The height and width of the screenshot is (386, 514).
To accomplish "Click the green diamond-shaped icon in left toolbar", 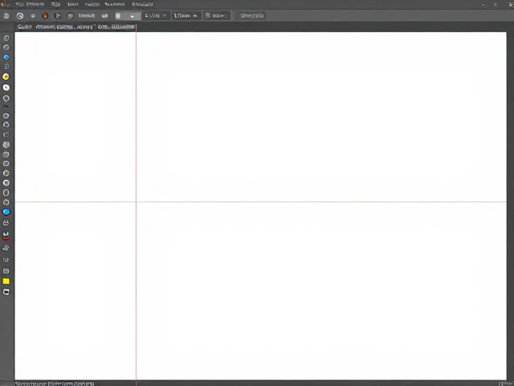I will click(x=6, y=248).
